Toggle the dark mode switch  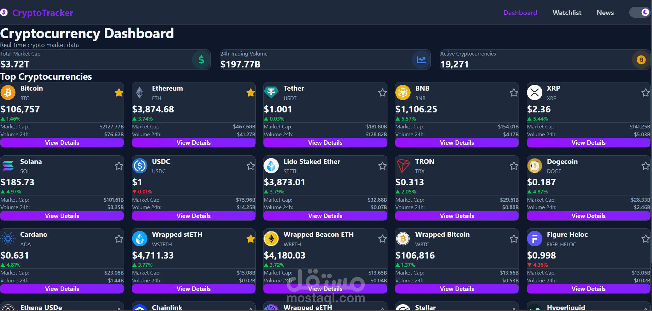(639, 13)
